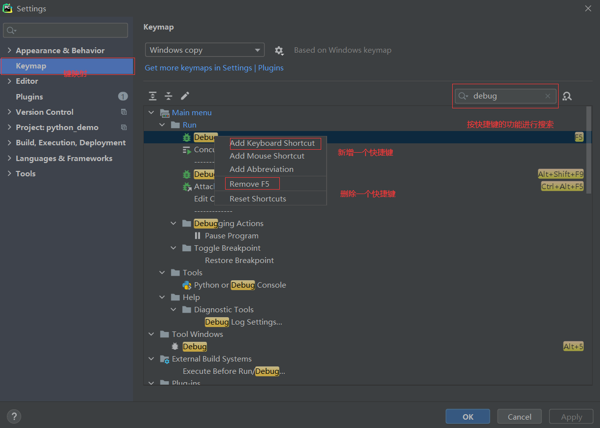Focus the settings sidebar search field

click(66, 30)
